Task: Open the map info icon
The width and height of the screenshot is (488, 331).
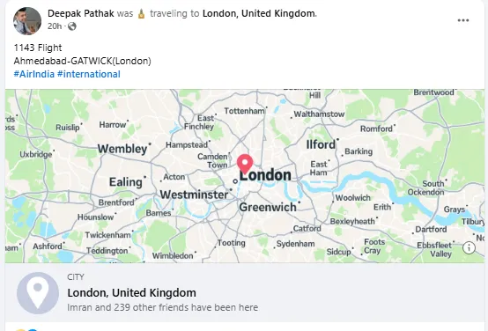Action: [469, 247]
